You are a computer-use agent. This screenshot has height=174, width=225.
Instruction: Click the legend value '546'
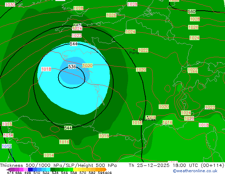pos(65,173)
